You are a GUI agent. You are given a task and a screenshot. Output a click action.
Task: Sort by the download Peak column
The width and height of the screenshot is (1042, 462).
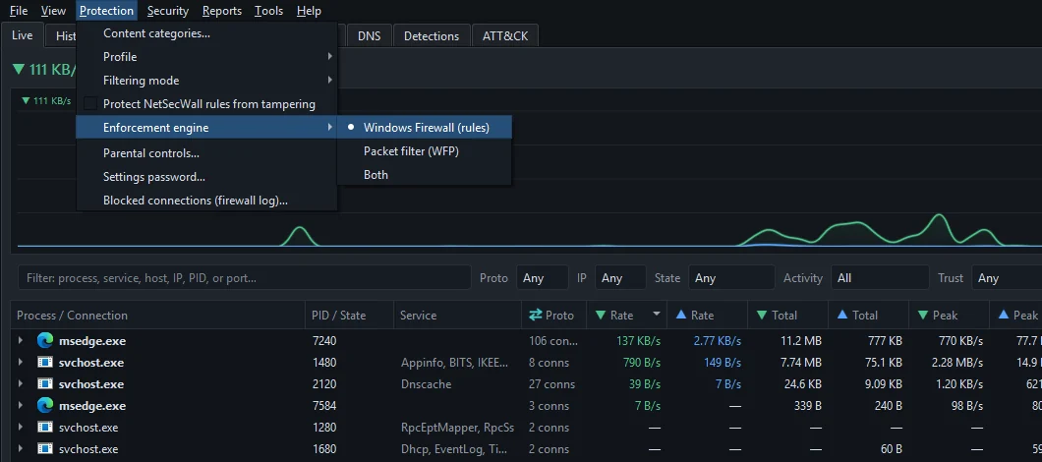pyautogui.click(x=949, y=316)
